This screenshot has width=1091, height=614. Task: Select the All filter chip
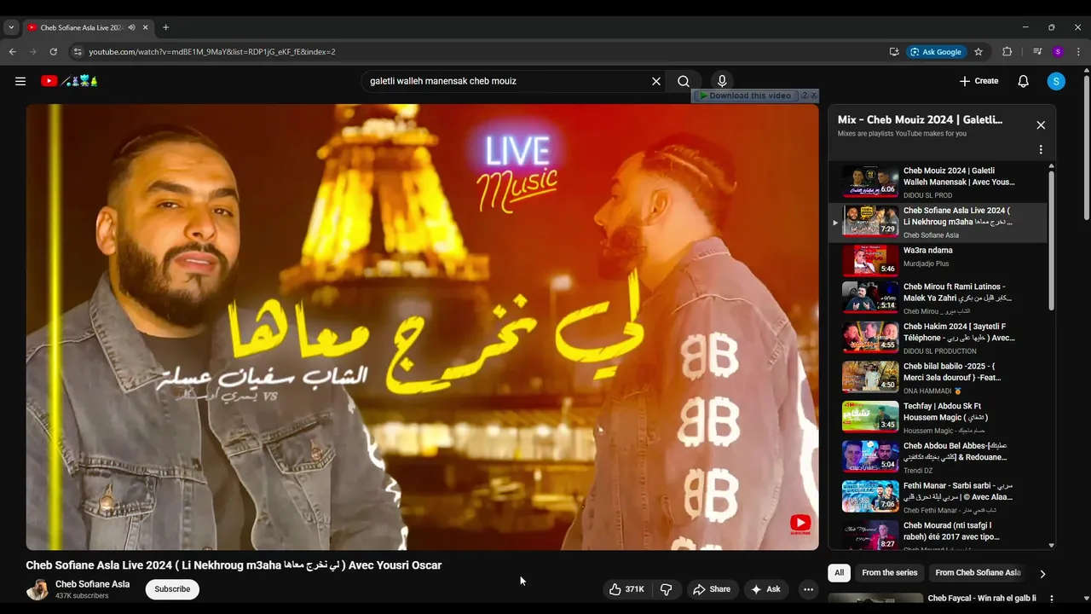[x=840, y=573]
